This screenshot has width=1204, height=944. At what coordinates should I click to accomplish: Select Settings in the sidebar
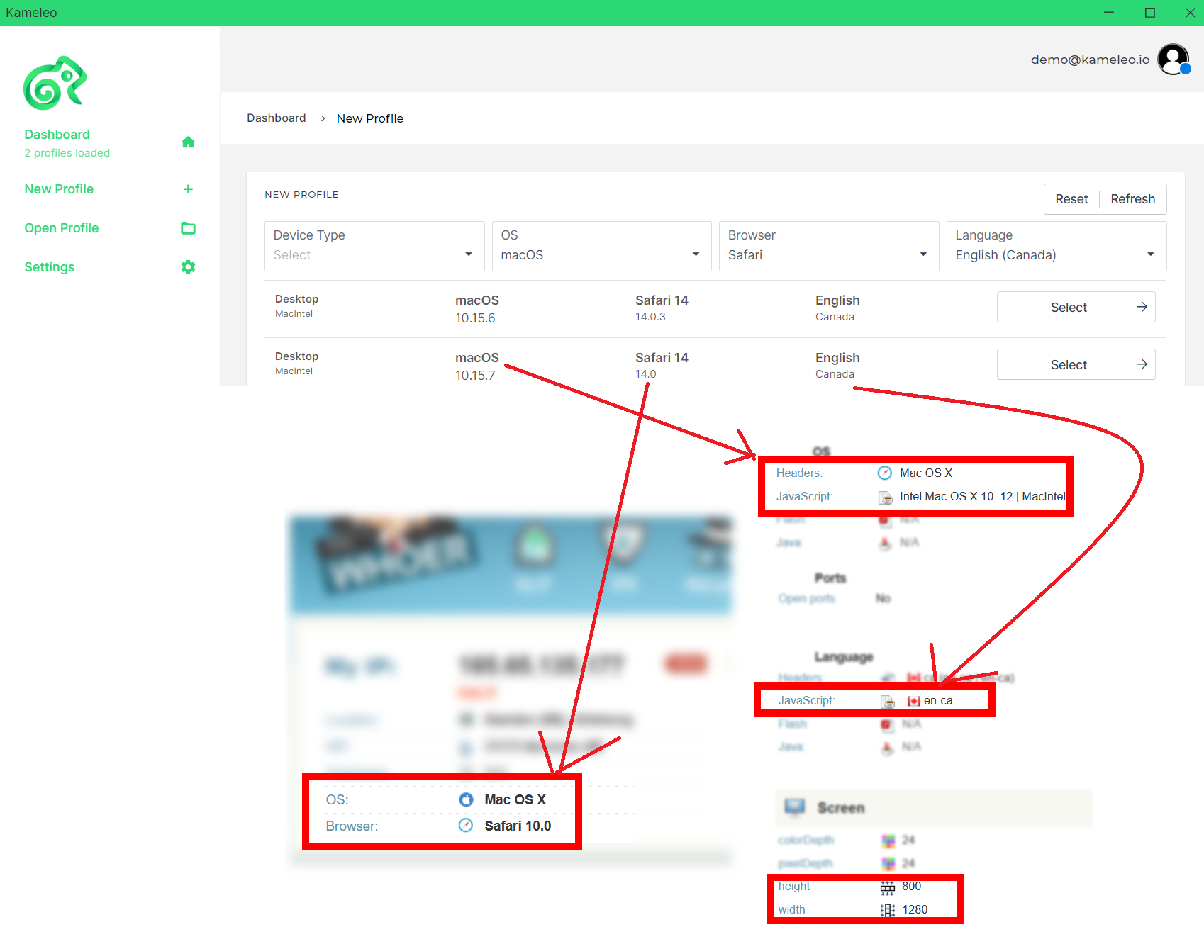click(49, 266)
